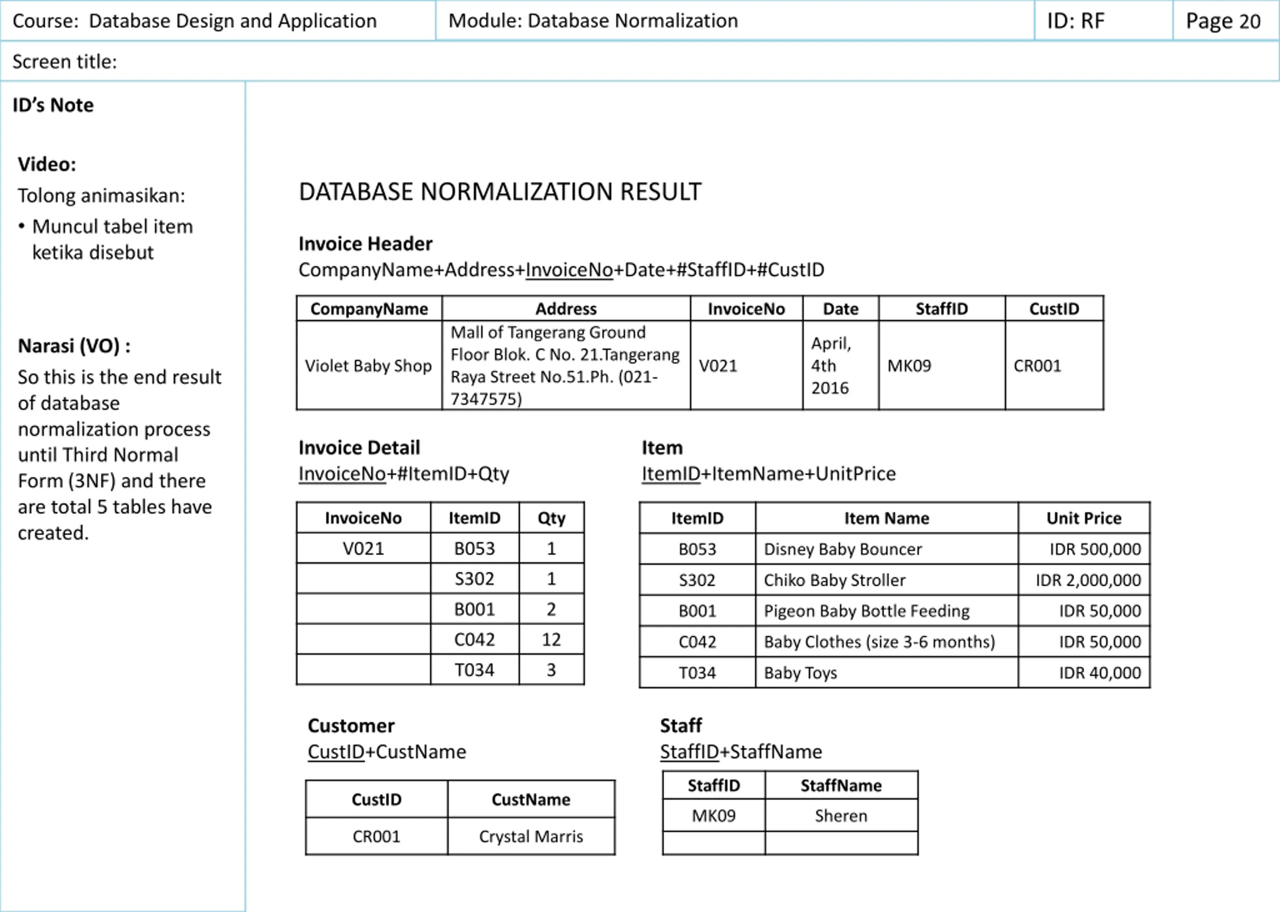1280x912 pixels.
Task: Select the 'Crystal Marris' cell
Action: [531, 836]
